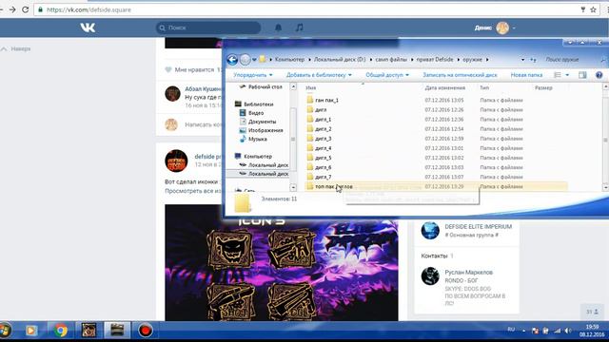Click the VK logo in header

88,28
